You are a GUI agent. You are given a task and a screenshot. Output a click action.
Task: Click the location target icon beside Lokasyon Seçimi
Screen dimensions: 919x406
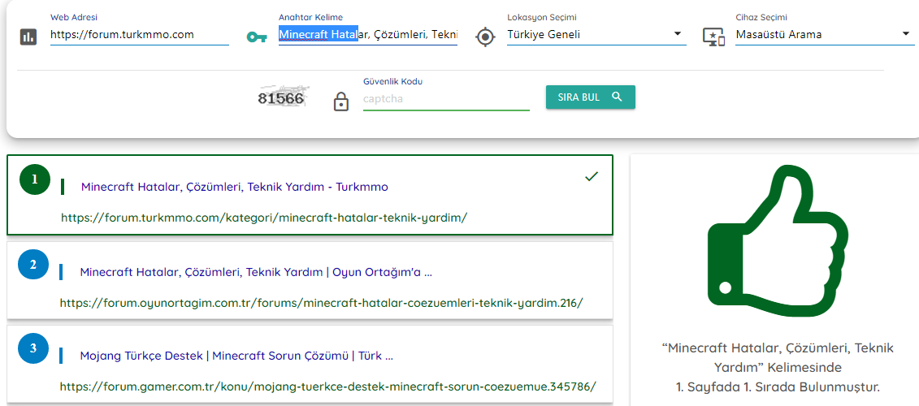point(485,37)
